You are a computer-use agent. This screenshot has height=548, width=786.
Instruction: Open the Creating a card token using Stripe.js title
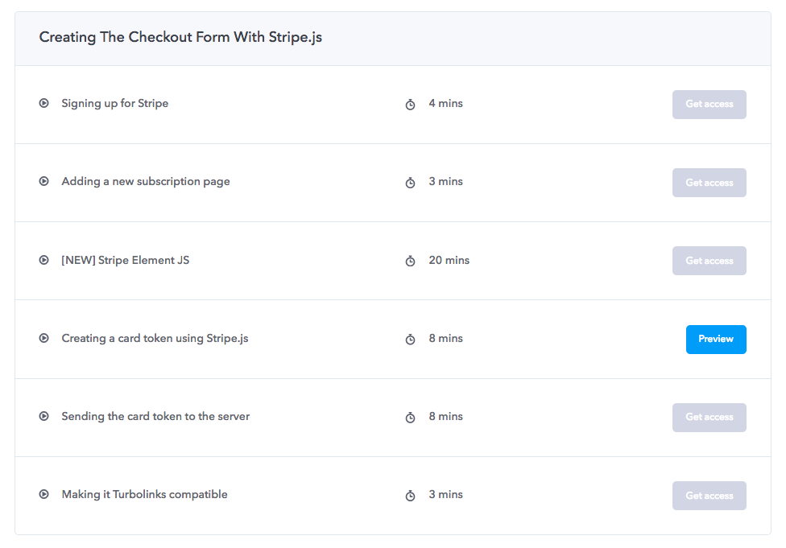coord(155,339)
